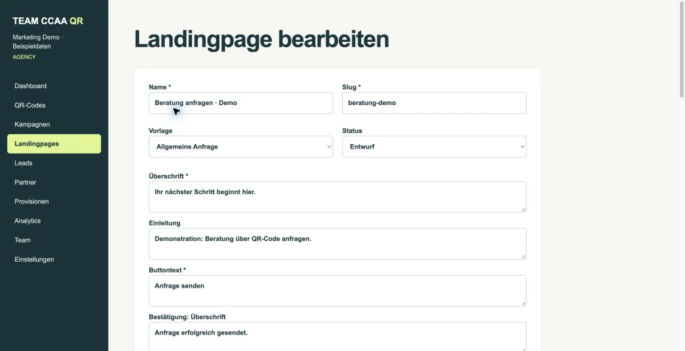Viewport: 685px width, 351px height.
Task: Click the Buttontext * label
Action: (167, 270)
